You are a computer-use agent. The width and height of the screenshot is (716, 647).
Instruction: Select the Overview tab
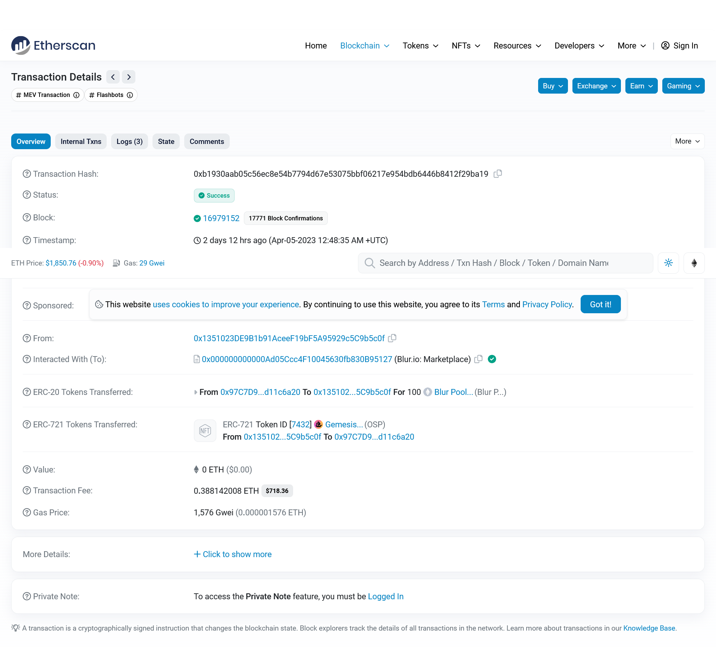click(x=31, y=141)
